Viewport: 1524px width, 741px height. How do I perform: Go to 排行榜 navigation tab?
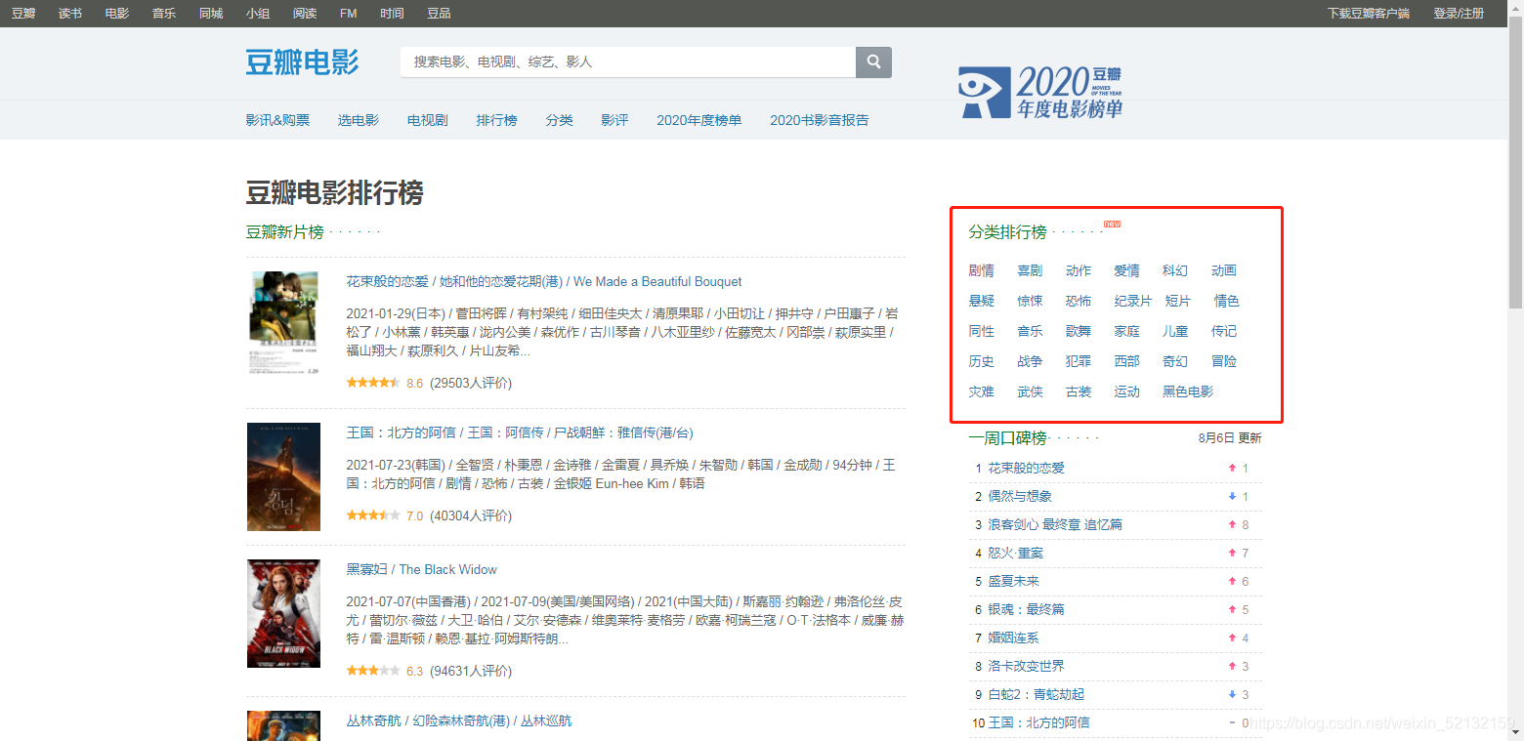[497, 120]
